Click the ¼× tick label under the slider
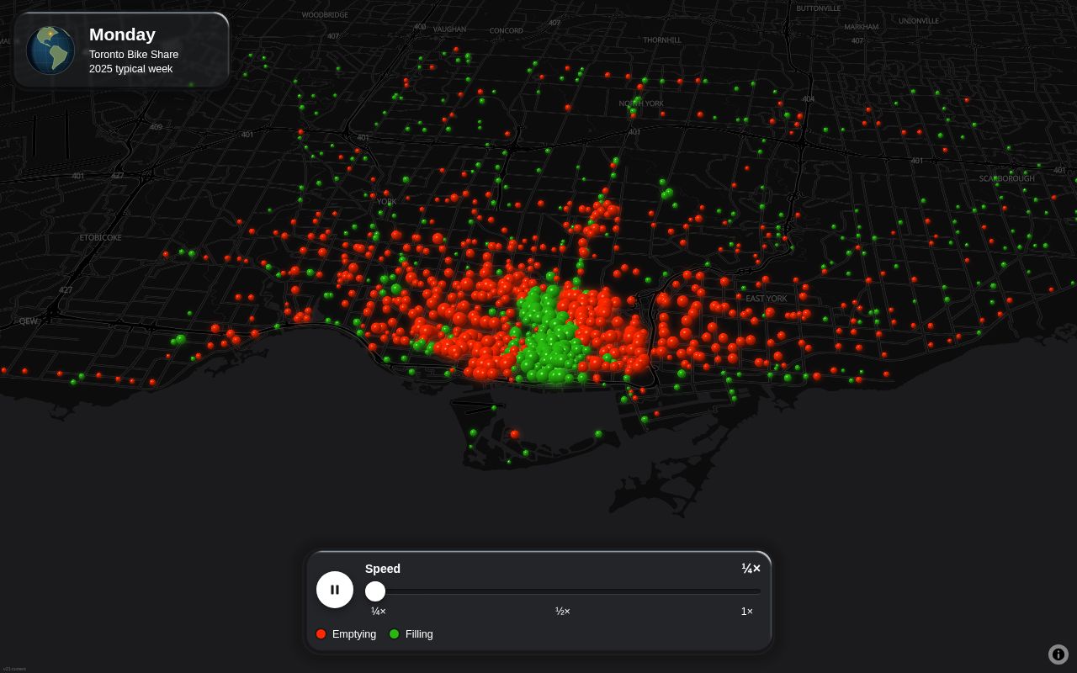Screen dimensions: 1077x673 [x=379, y=612]
